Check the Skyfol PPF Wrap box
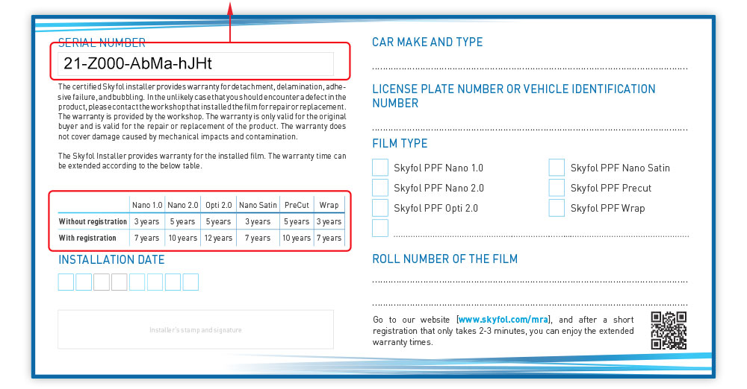This screenshot has height=389, width=747. pyautogui.click(x=557, y=208)
